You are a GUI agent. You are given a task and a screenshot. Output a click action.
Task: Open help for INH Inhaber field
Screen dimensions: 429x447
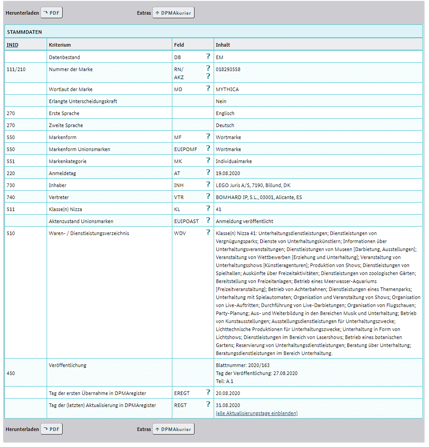pyautogui.click(x=208, y=184)
